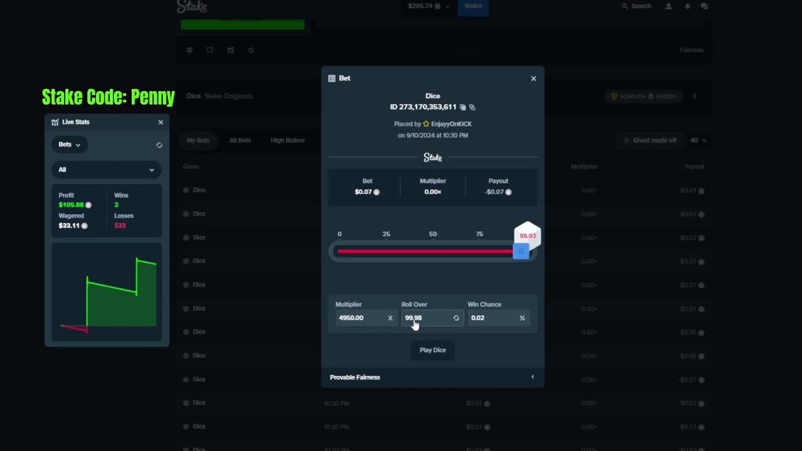The height and width of the screenshot is (451, 802).
Task: Reset live stats with refresh icon
Action: pos(159,145)
